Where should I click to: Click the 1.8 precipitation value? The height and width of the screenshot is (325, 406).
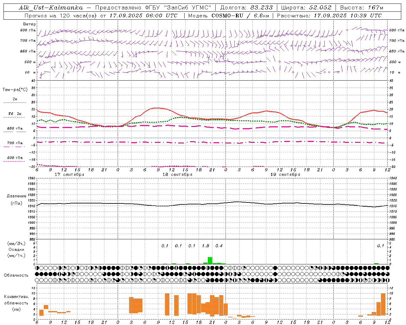point(206,246)
